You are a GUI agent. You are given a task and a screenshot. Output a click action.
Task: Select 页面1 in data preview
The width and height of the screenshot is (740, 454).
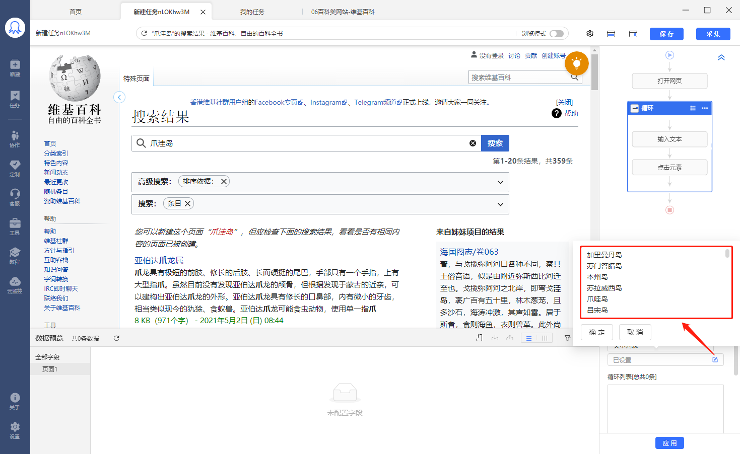pyautogui.click(x=60, y=369)
